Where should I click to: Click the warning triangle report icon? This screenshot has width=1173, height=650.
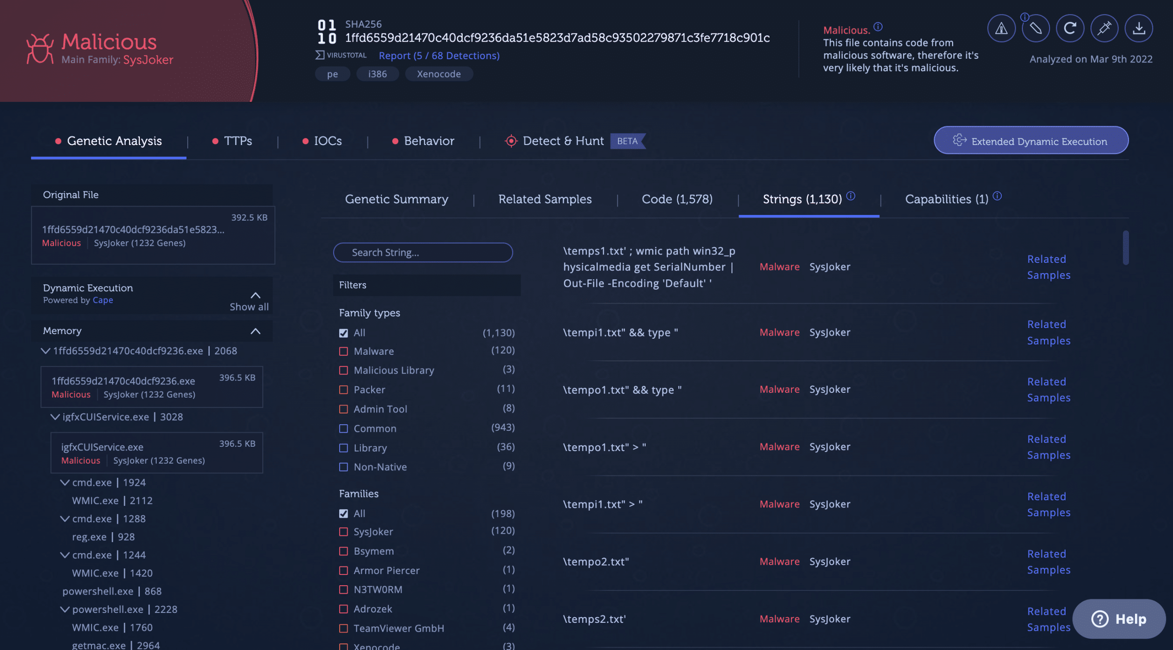pyautogui.click(x=1001, y=29)
